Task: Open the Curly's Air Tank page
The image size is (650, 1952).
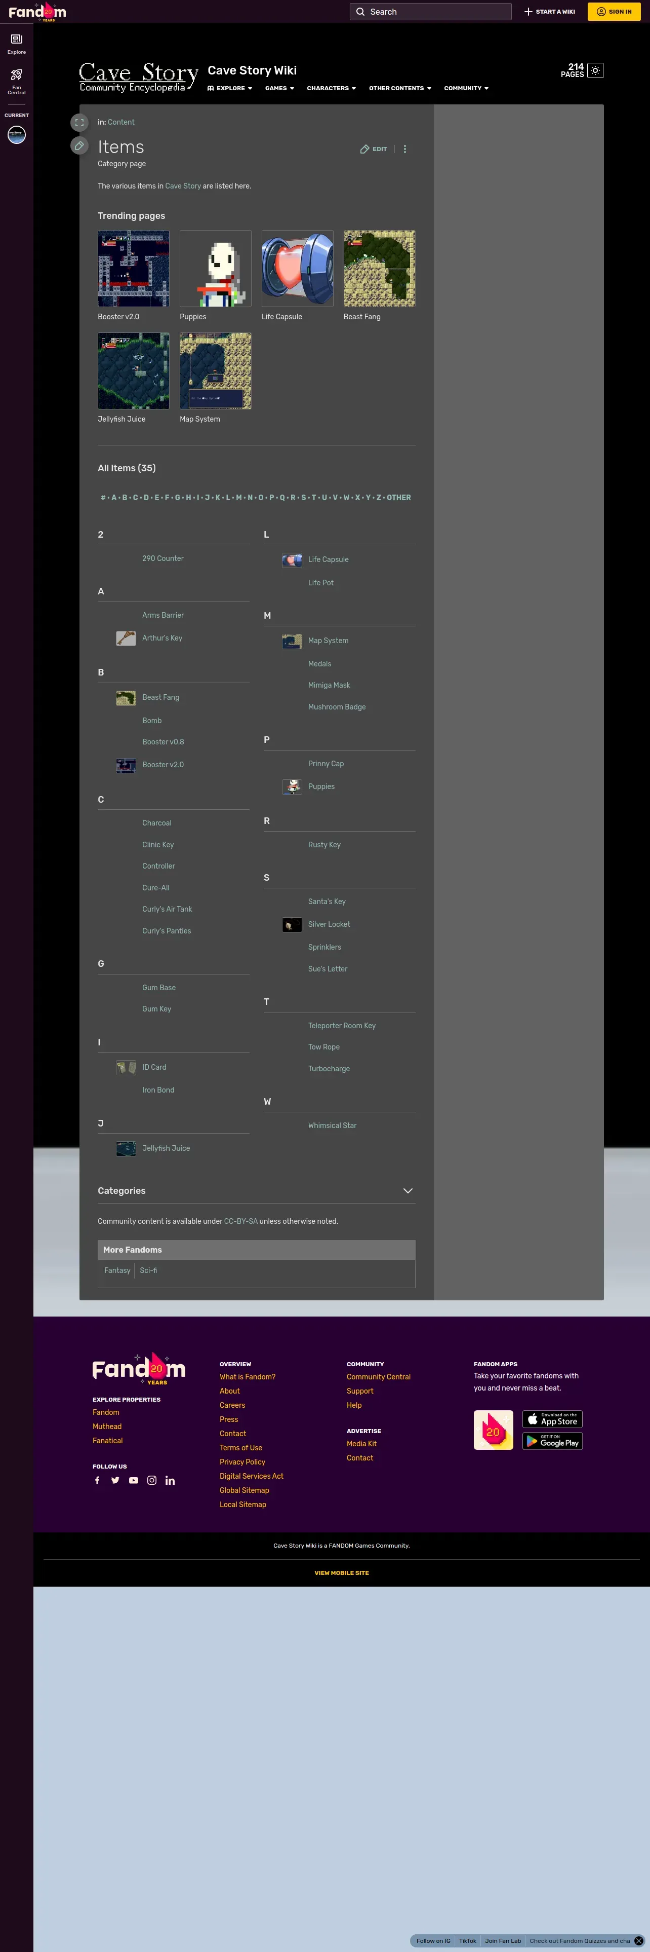Action: (x=167, y=909)
